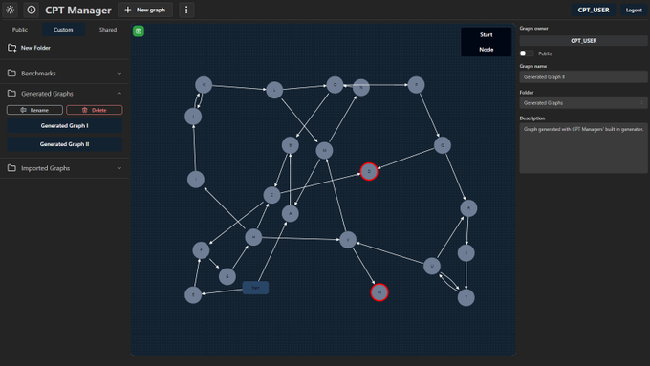Screen dimensions: 650x366
Task: Select node O in the graph
Action: [x=335, y=85]
